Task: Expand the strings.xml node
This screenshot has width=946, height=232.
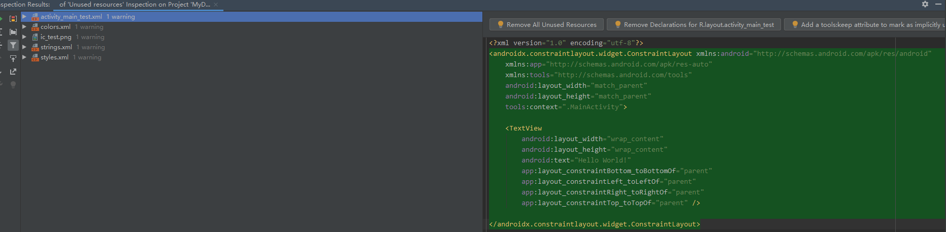Action: pos(24,47)
